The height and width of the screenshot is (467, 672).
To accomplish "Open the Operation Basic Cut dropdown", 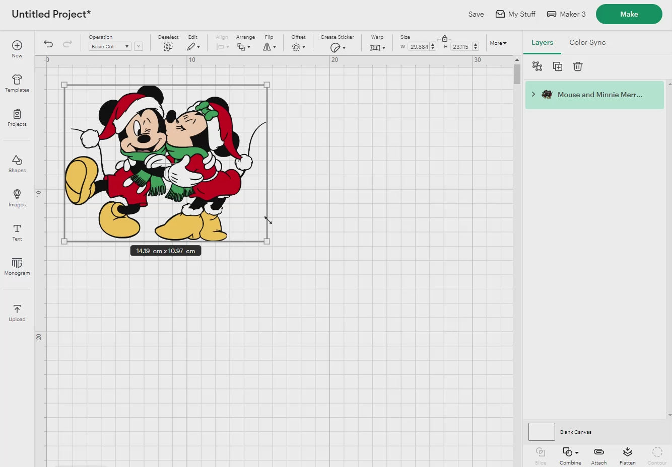I will [x=110, y=46].
